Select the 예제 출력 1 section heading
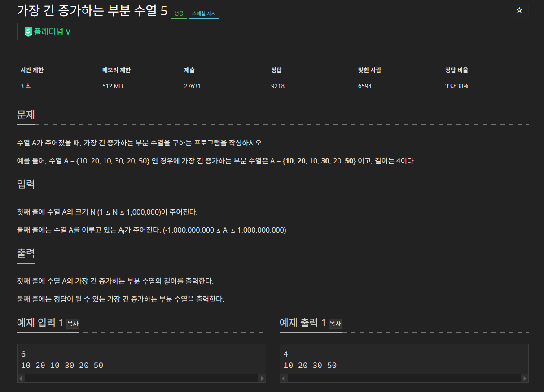544x392 pixels. pyautogui.click(x=304, y=323)
